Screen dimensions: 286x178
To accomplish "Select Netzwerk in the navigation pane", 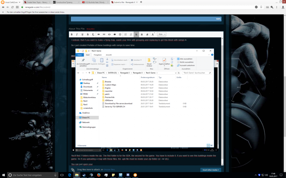I will (x=86, y=122).
